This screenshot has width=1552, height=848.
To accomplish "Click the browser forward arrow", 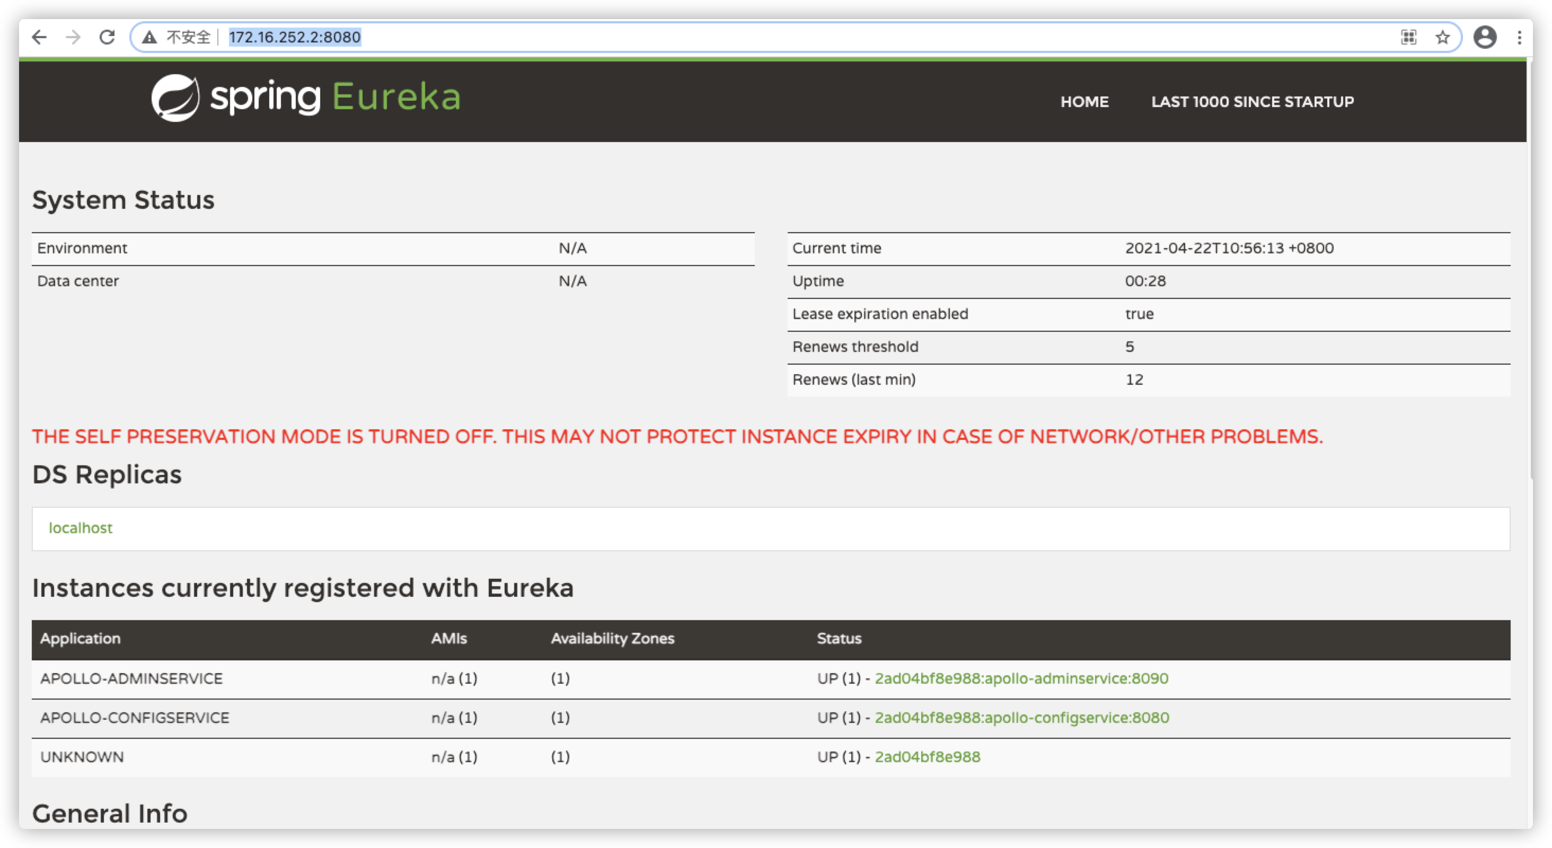I will [x=73, y=37].
